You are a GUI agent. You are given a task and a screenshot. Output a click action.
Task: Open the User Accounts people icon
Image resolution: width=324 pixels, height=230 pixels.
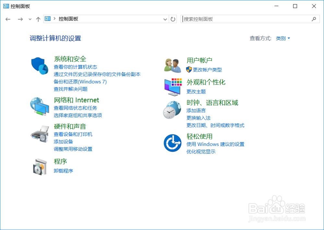[173, 66]
